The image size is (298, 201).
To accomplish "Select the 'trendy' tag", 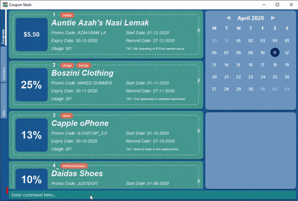I will tap(83, 66).
